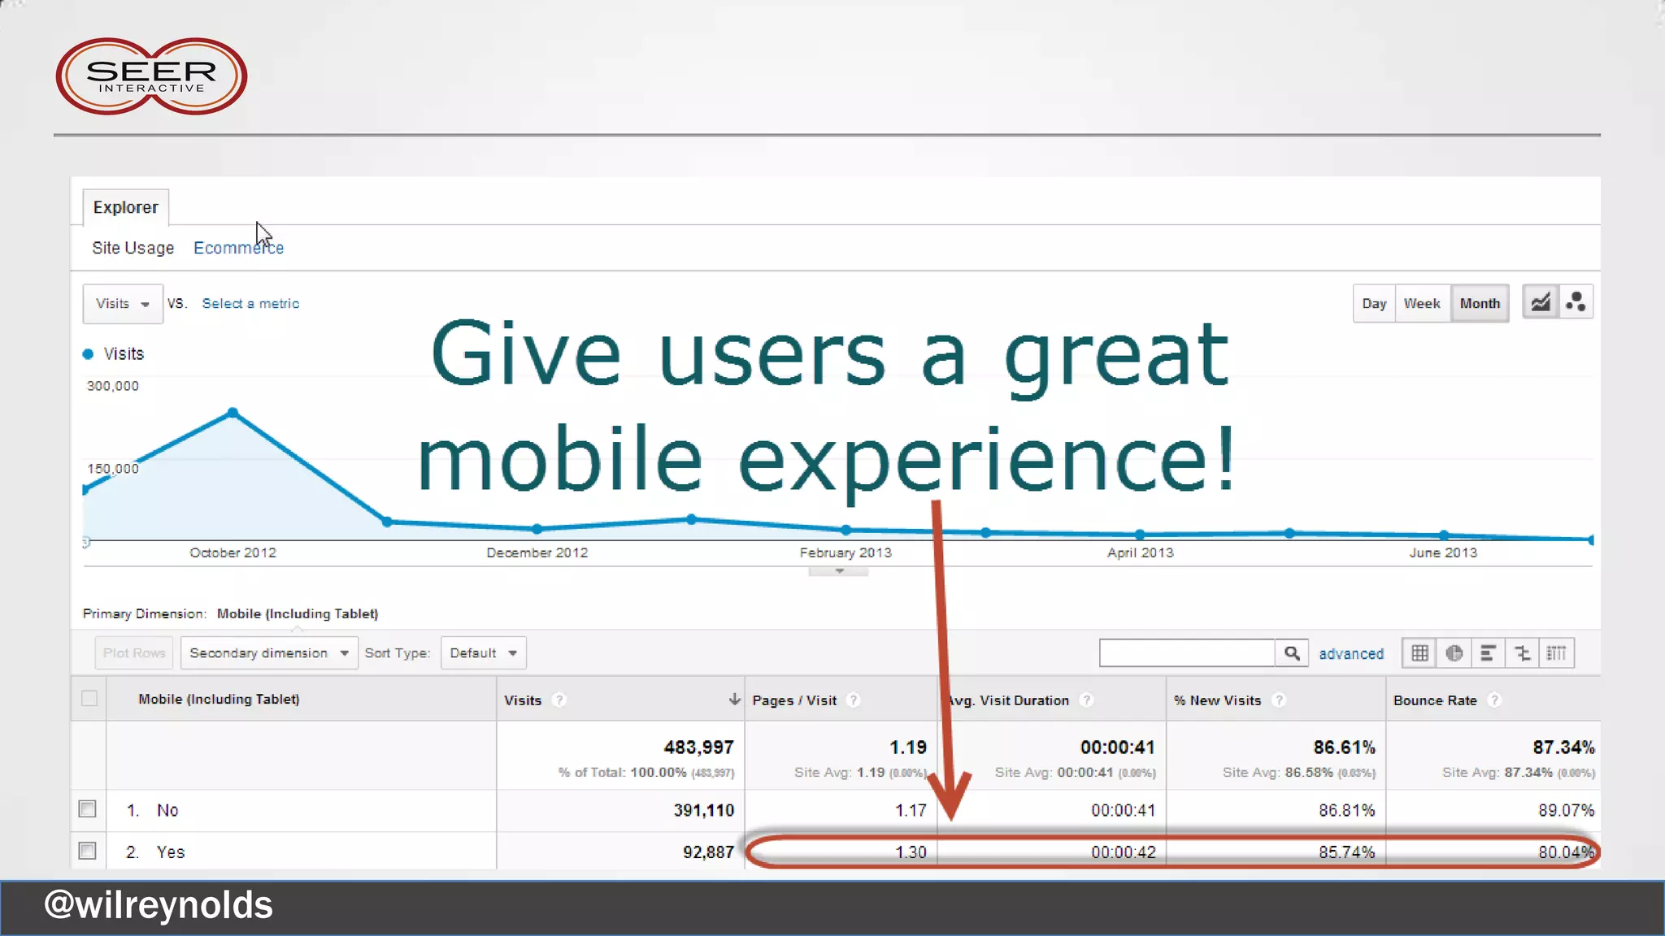Open the Ecommerce tab
The height and width of the screenshot is (936, 1665).
pos(238,248)
